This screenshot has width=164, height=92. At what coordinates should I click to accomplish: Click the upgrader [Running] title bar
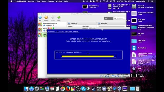tap(89, 28)
